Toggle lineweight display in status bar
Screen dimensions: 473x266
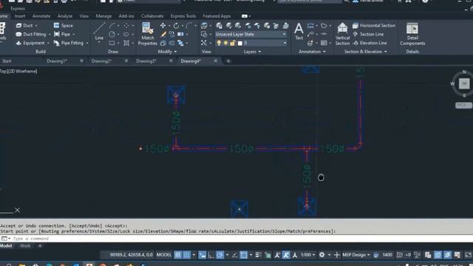coord(258,255)
